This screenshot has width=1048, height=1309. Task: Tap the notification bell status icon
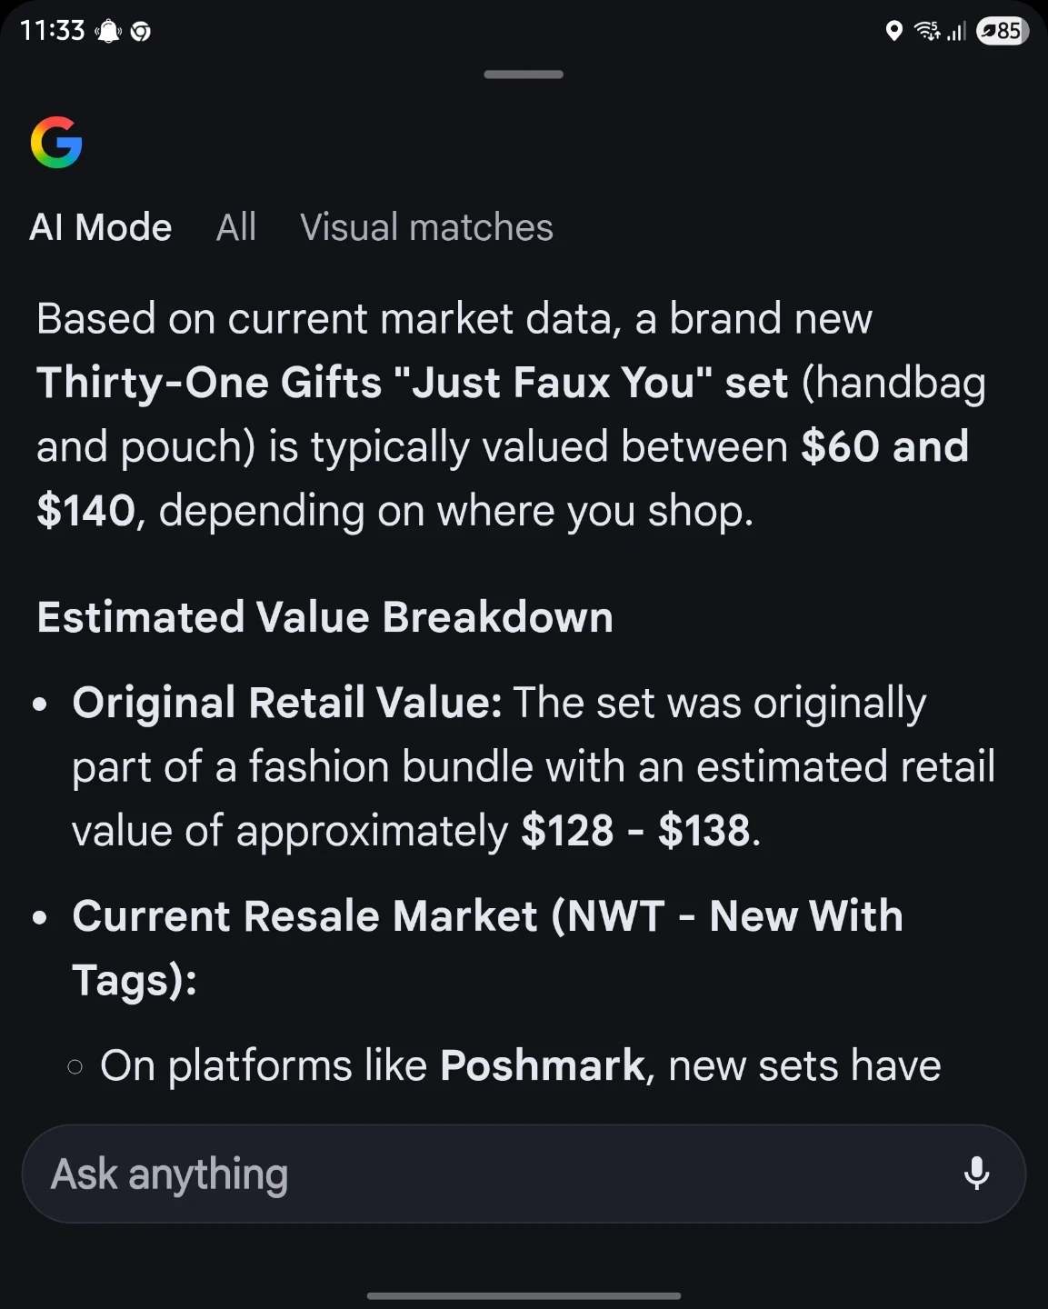point(108,32)
